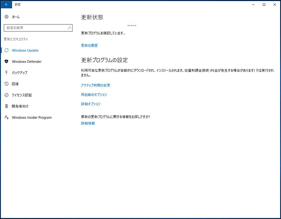
Task: Maximize the settings window
Action: (264, 4)
